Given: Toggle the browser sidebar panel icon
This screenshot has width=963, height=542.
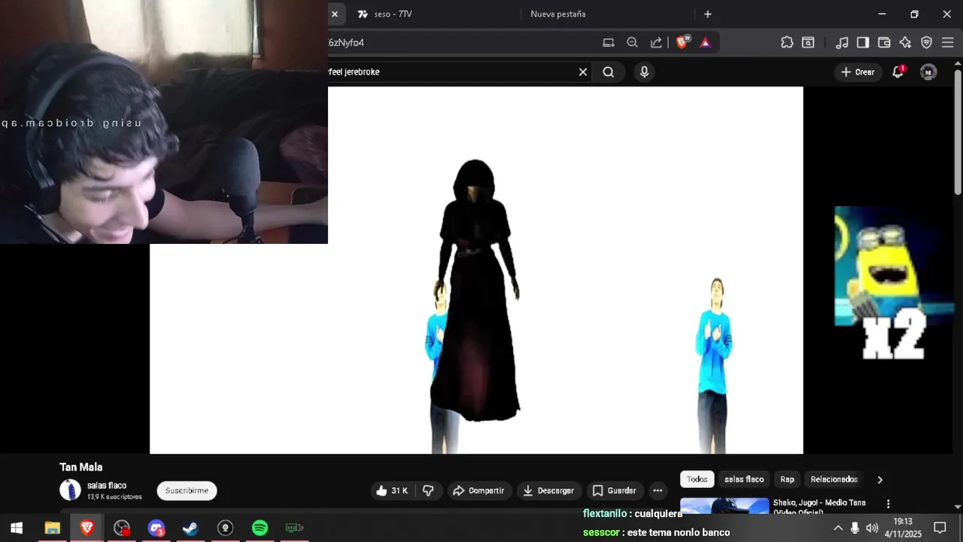Looking at the screenshot, I should tap(863, 43).
